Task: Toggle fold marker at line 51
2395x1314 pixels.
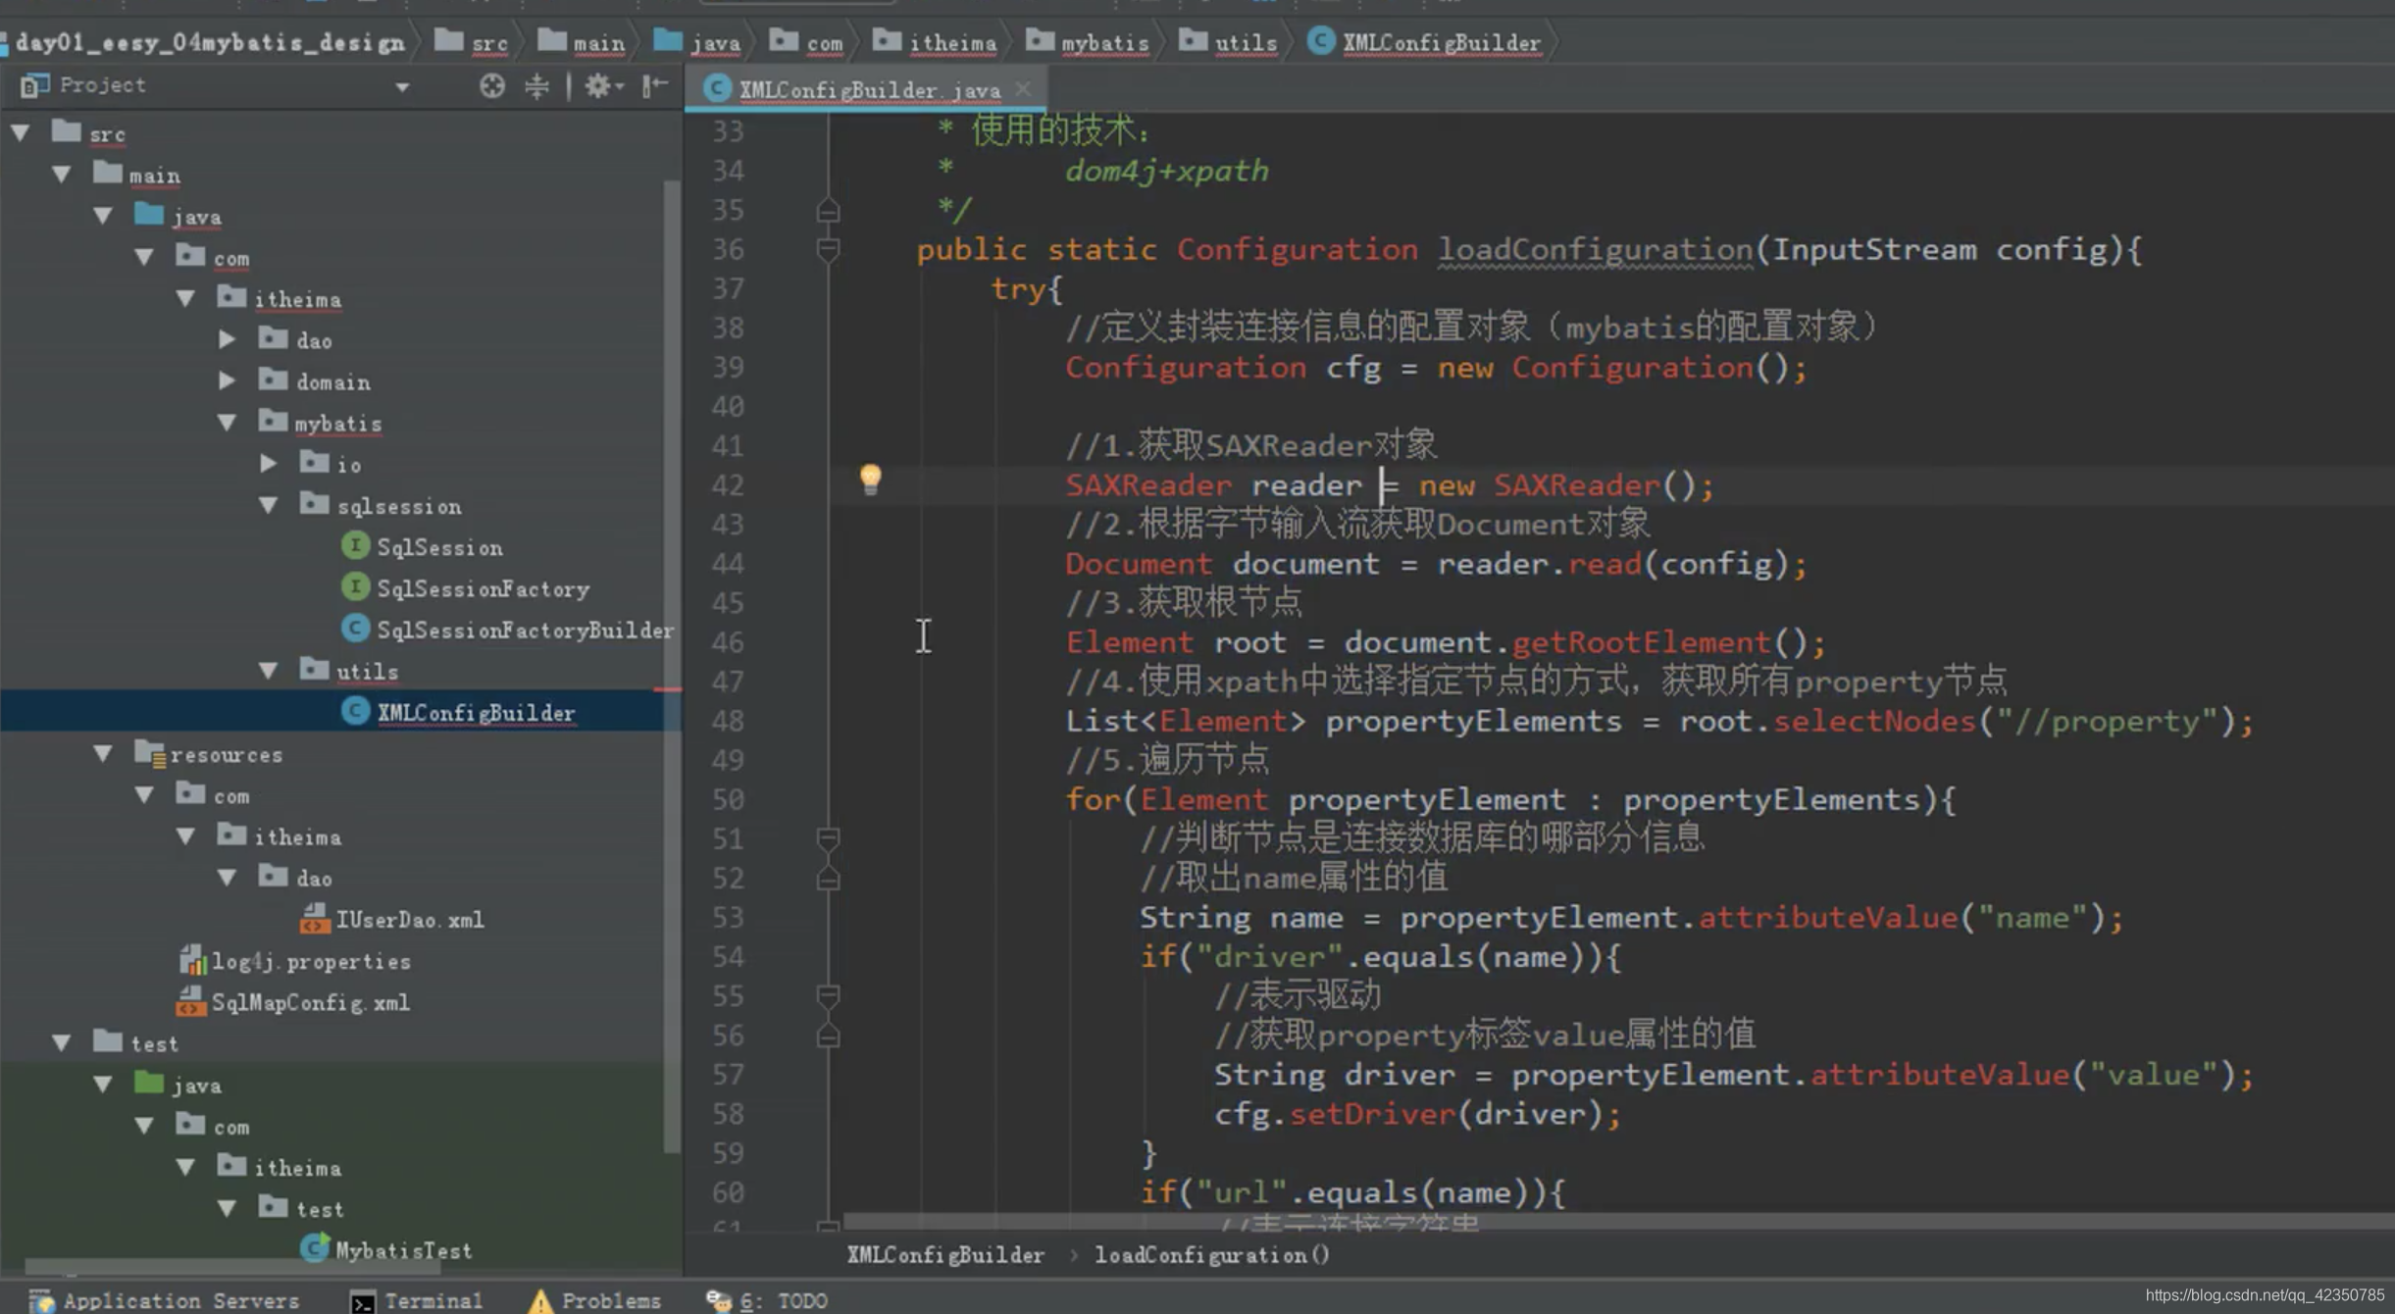Action: click(828, 838)
